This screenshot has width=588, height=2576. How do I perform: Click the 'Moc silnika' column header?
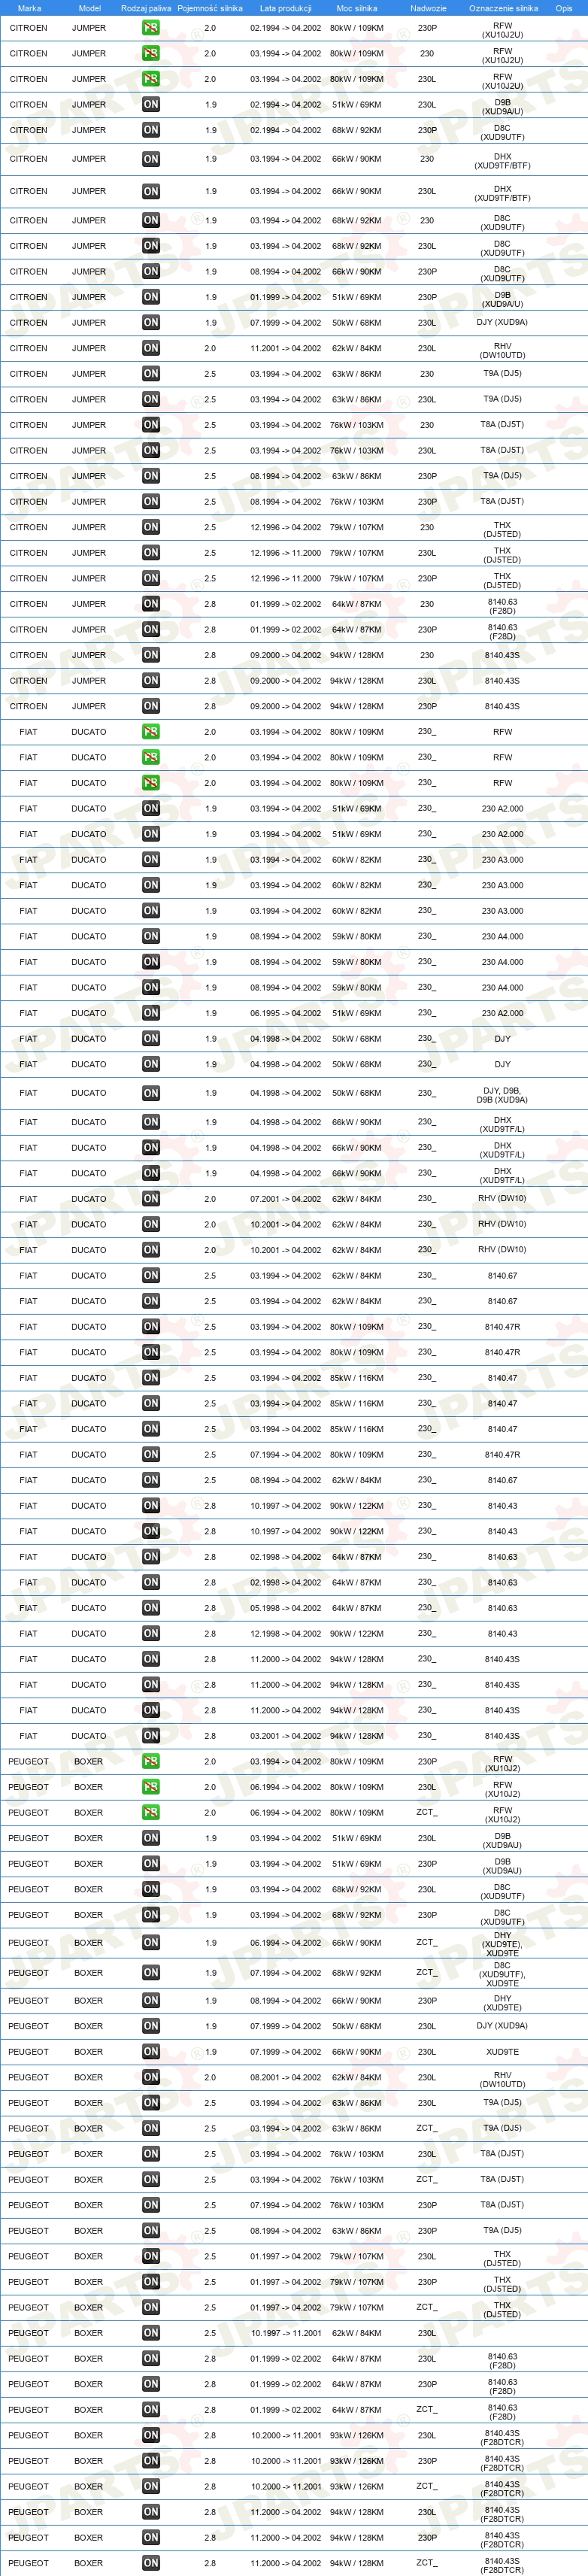click(x=357, y=8)
